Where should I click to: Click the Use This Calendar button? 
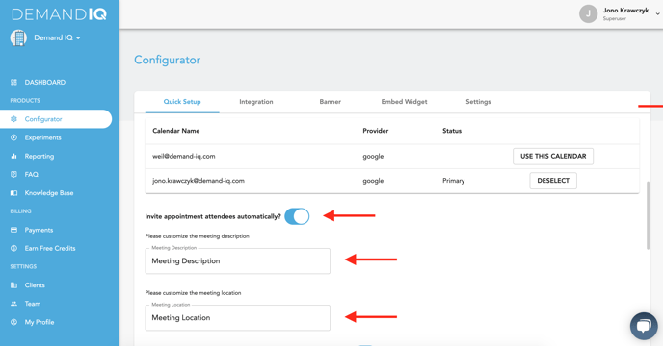tap(553, 156)
